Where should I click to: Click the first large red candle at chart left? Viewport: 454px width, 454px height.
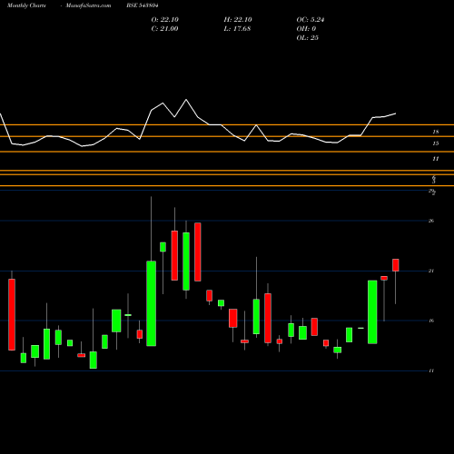click(12, 314)
